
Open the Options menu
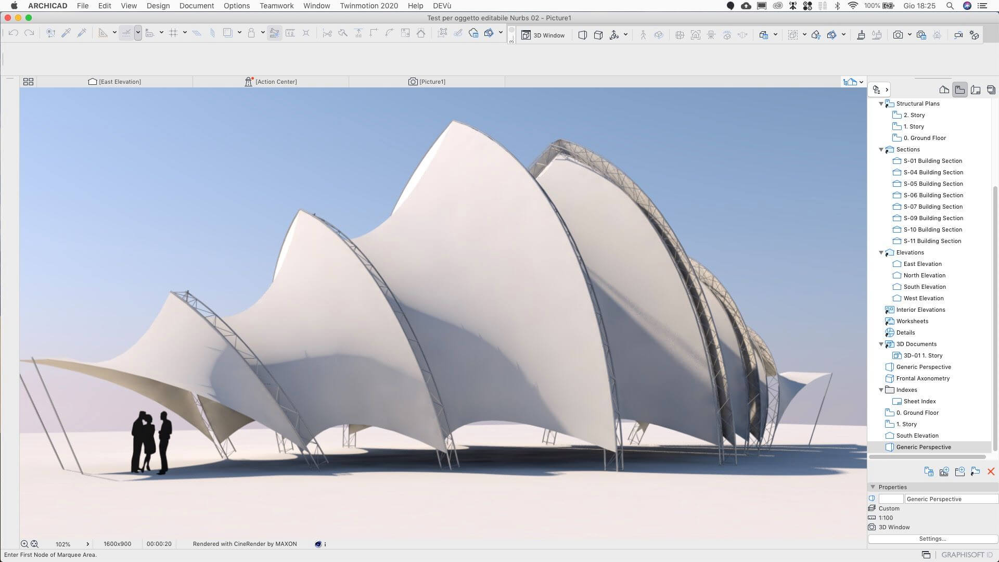pyautogui.click(x=237, y=6)
